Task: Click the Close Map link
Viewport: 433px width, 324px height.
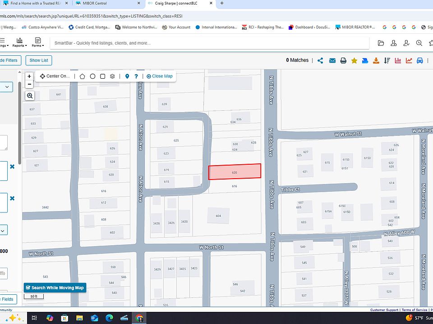Action: point(159,76)
